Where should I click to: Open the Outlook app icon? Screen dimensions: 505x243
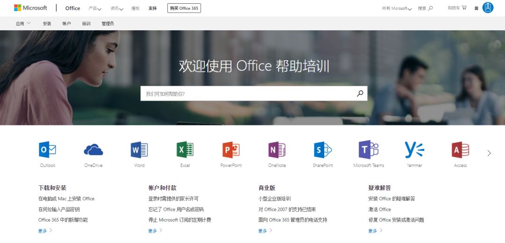click(x=47, y=150)
